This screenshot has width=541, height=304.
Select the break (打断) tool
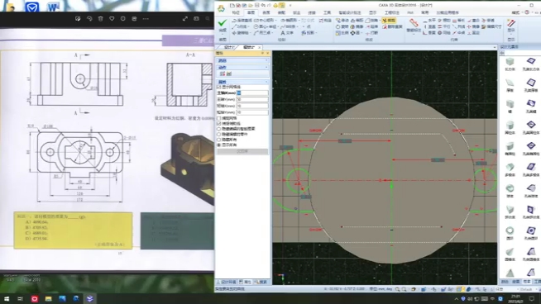coord(372,33)
